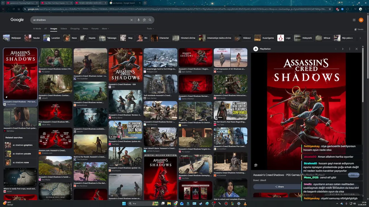Filter images by the Kusarigama chip
Viewport: 369px width, 207px height.
click(x=265, y=38)
